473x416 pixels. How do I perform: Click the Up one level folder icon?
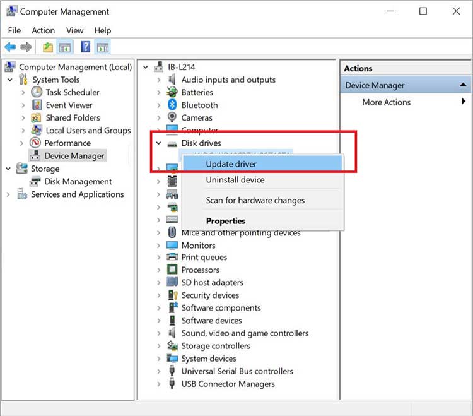(48, 47)
